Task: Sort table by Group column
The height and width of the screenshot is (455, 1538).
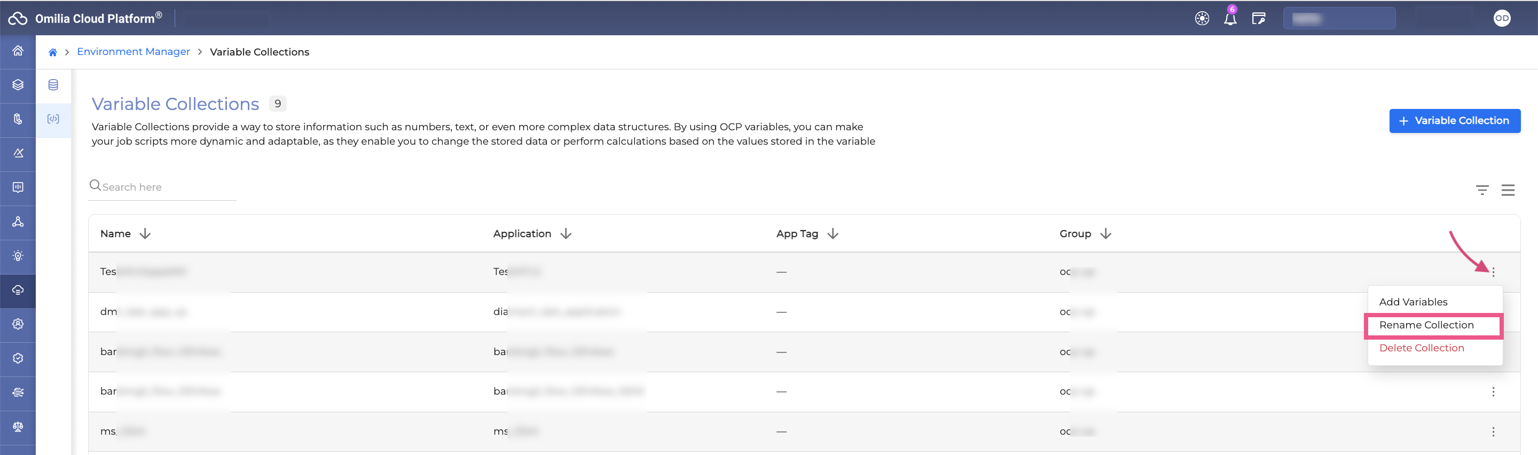Action: pos(1106,234)
